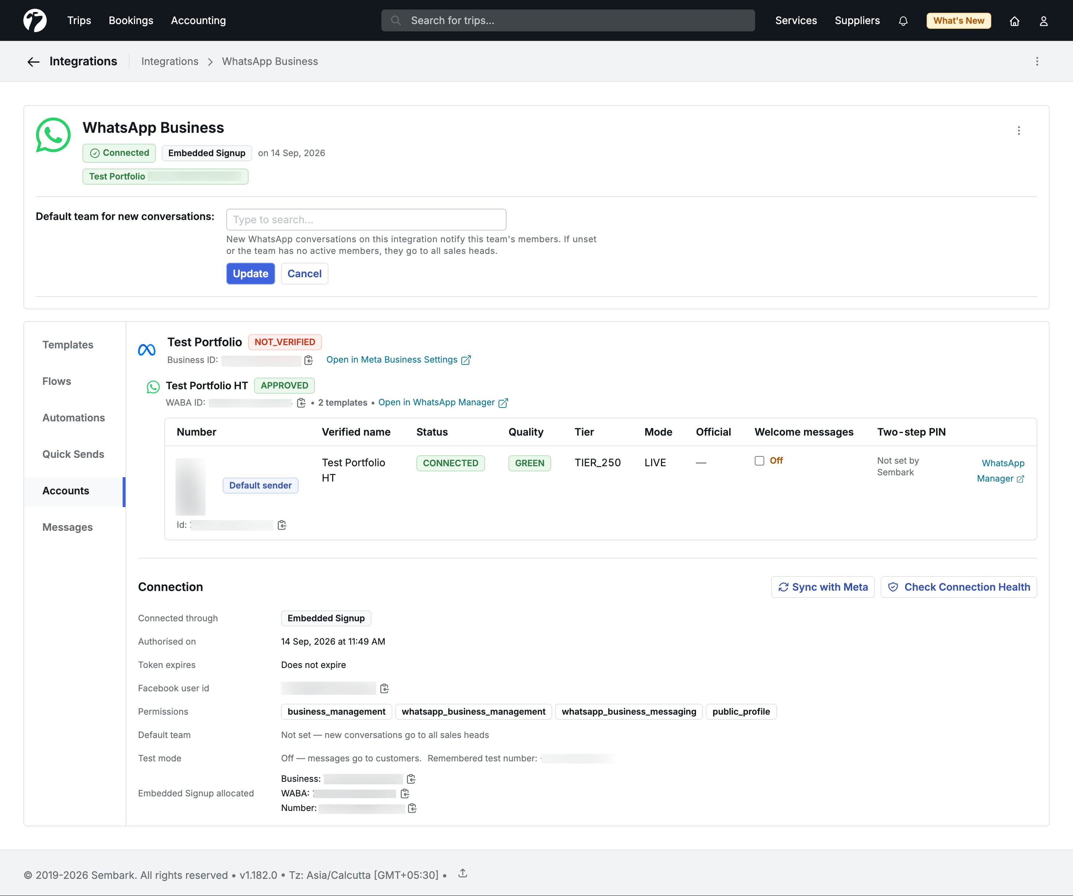Open the page-level three-dot menu in the breadcrumb bar
Screen dimensions: 1073x896
1037,61
